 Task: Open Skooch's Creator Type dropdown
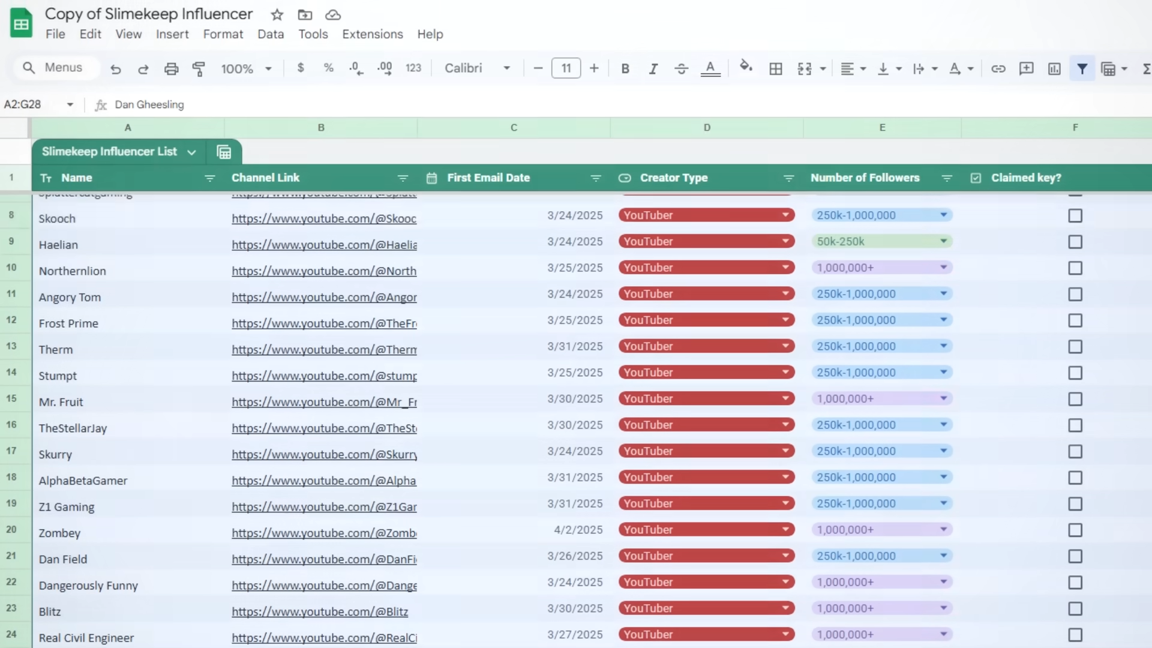coord(785,215)
